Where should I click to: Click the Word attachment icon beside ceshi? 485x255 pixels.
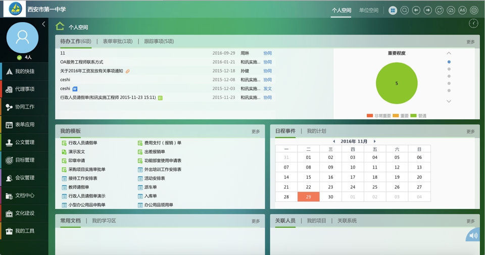click(75, 89)
